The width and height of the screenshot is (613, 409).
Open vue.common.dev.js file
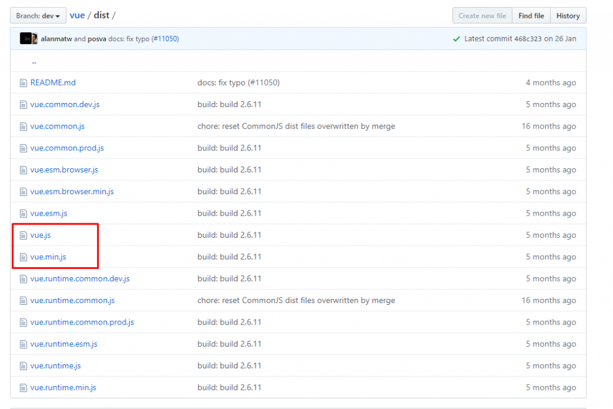point(65,104)
